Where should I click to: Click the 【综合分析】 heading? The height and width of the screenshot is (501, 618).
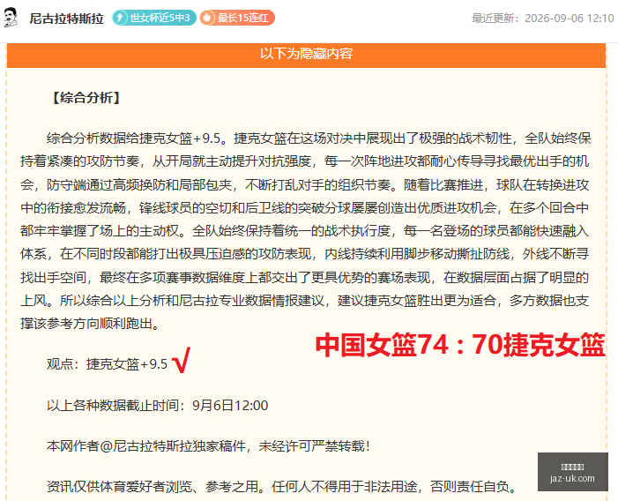click(x=86, y=97)
